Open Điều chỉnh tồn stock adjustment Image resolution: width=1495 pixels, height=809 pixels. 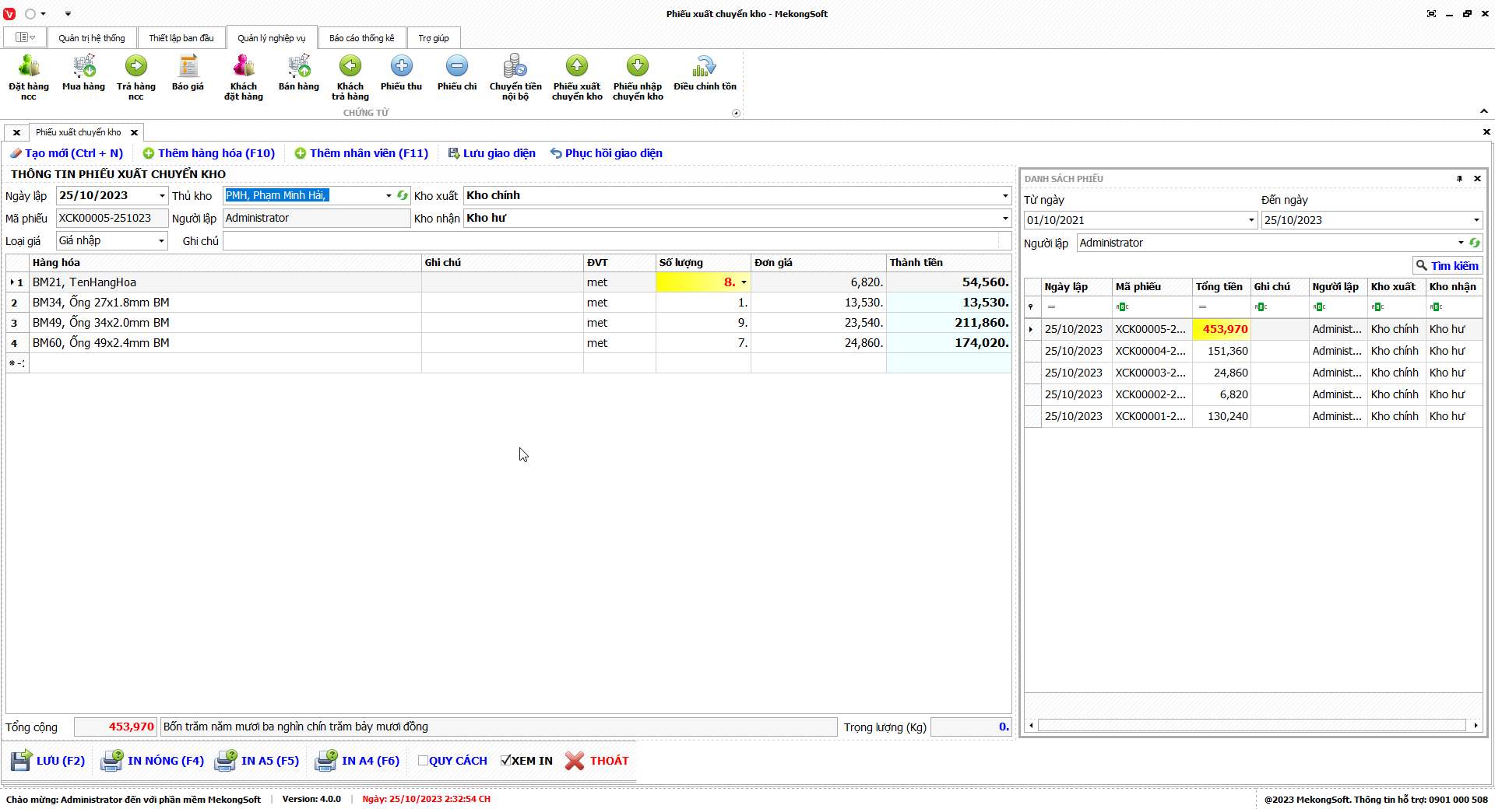[705, 75]
